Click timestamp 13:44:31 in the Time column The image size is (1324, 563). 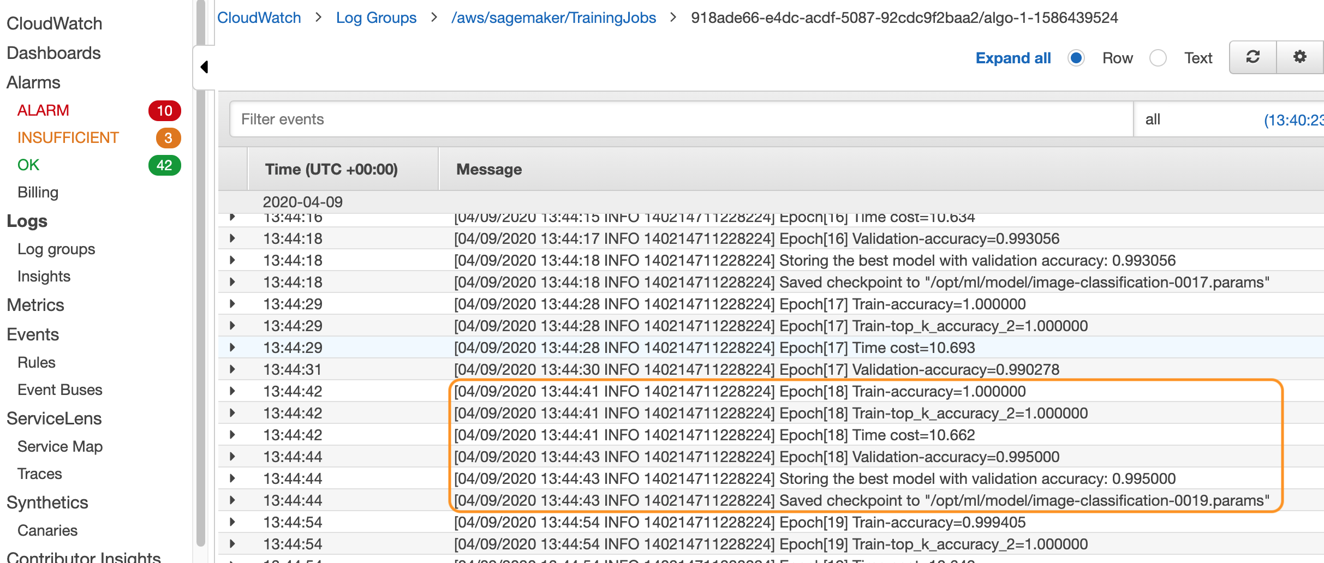[293, 369]
